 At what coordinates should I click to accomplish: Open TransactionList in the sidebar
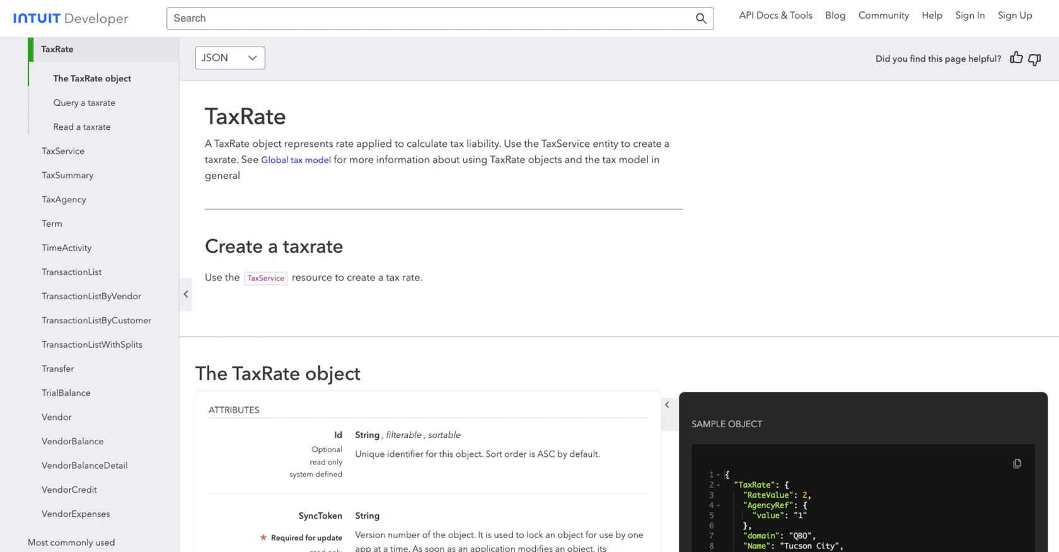pos(72,272)
